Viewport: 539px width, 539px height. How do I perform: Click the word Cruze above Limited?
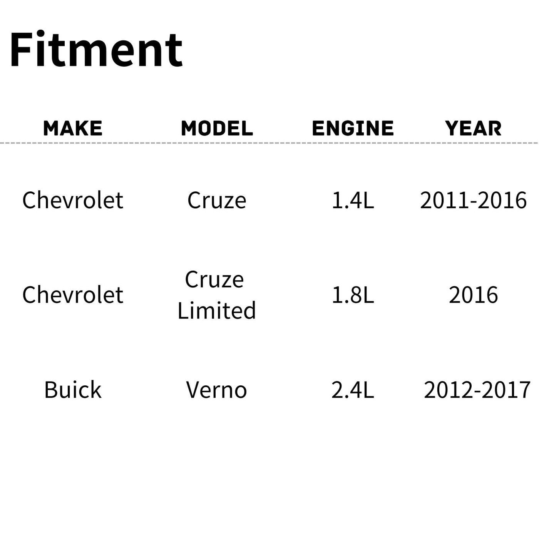click(x=214, y=280)
